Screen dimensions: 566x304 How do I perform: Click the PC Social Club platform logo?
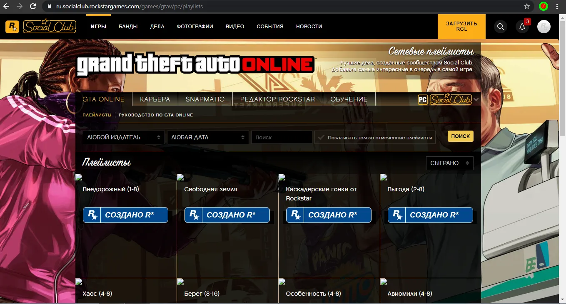pyautogui.click(x=444, y=99)
